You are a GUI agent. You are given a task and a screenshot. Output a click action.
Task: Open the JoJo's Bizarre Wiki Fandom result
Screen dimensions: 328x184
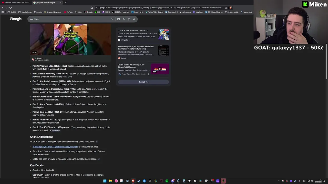coord(131,66)
